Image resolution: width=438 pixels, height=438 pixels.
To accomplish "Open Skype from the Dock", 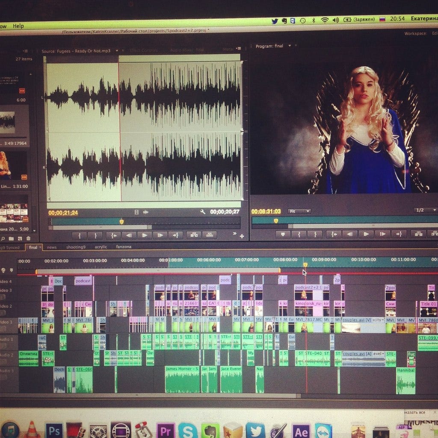I will pos(187,431).
